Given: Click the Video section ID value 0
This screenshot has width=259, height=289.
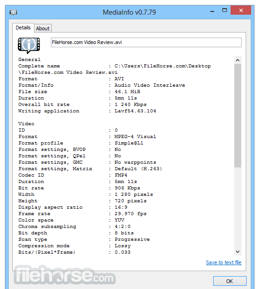Looking at the screenshot, I should (116, 130).
